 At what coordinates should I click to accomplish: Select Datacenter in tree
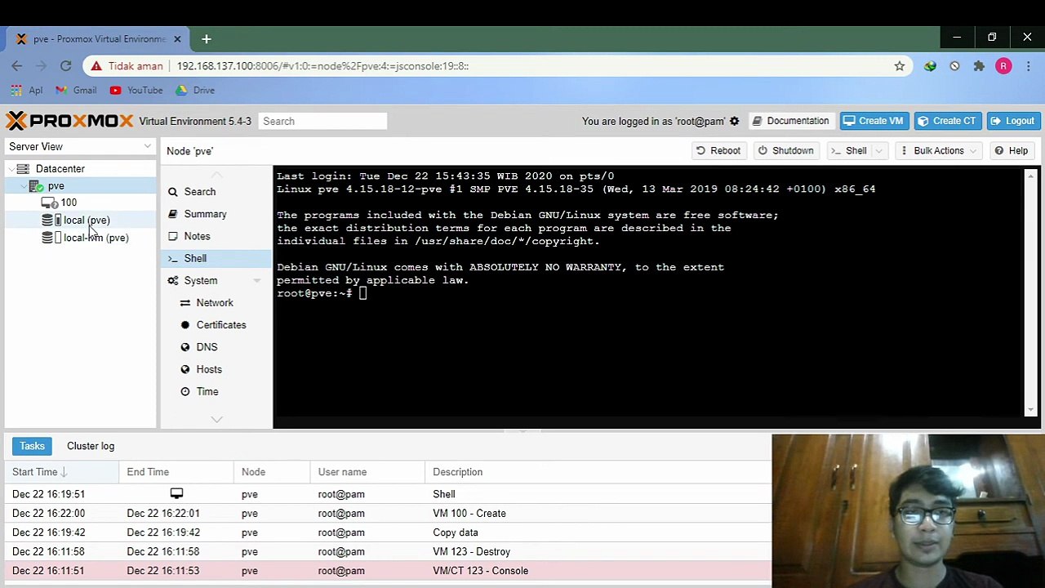[x=60, y=168]
